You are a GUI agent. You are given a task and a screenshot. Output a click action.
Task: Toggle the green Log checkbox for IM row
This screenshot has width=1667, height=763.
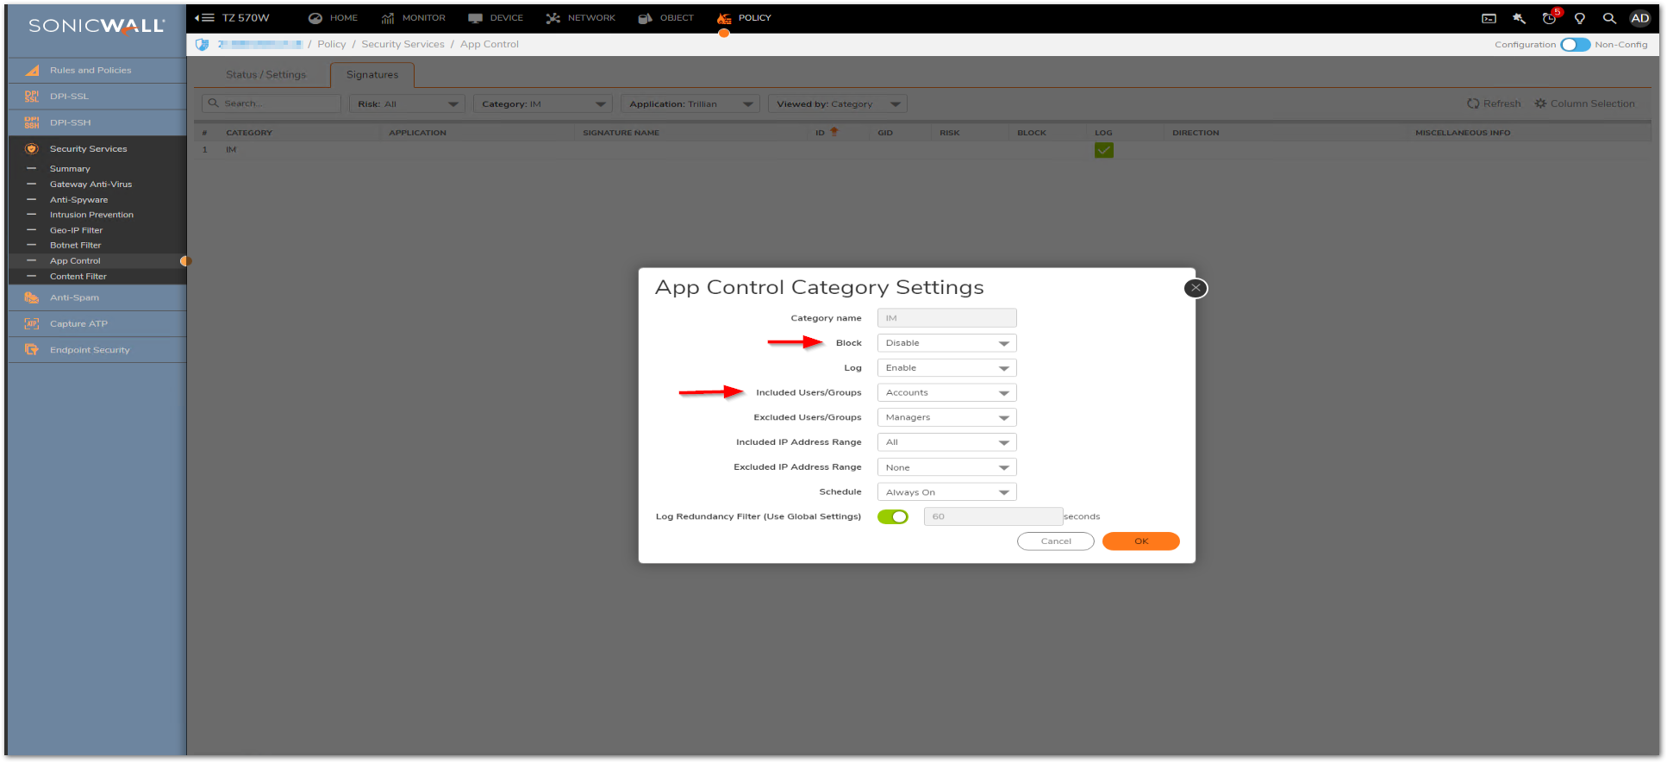tap(1103, 150)
